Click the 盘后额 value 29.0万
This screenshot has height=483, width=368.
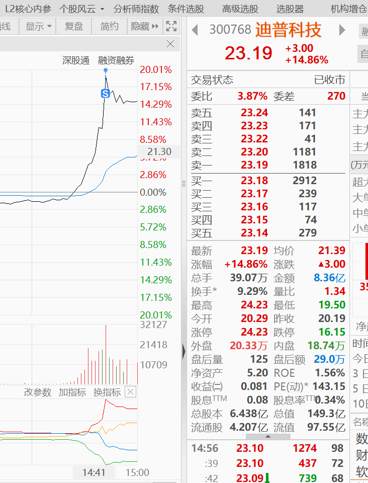click(329, 359)
